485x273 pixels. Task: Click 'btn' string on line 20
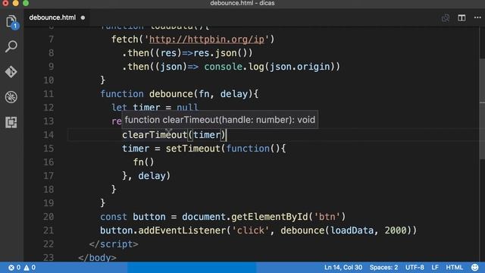[327, 217]
